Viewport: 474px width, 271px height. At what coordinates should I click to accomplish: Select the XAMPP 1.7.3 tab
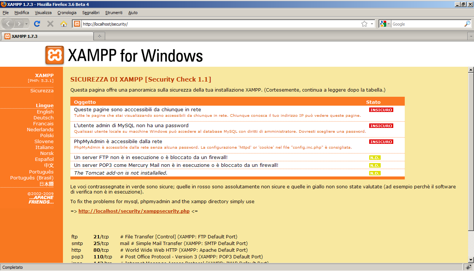47,36
